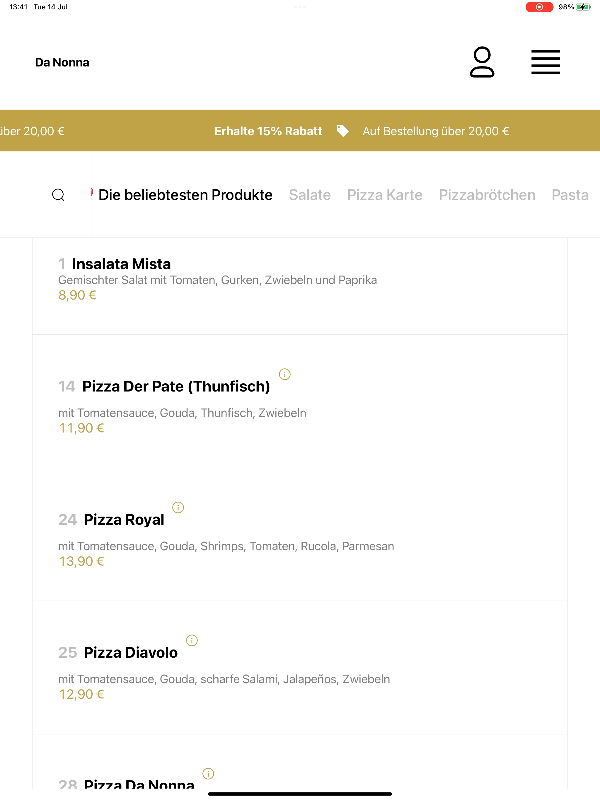
Task: Select the Pizza Royal item
Action: click(300, 534)
